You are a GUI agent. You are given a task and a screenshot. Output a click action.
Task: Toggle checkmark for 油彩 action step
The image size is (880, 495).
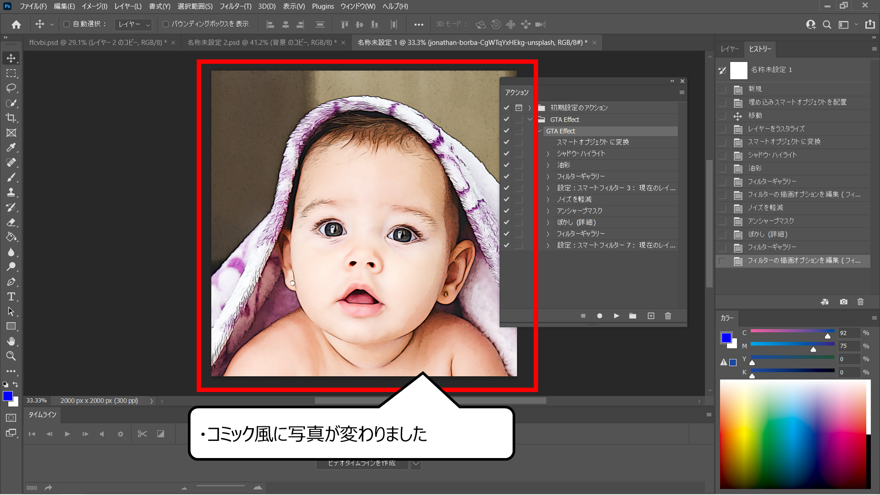tap(506, 165)
